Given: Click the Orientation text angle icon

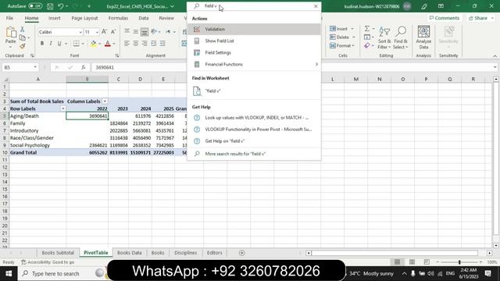Looking at the screenshot, I should coord(154,31).
